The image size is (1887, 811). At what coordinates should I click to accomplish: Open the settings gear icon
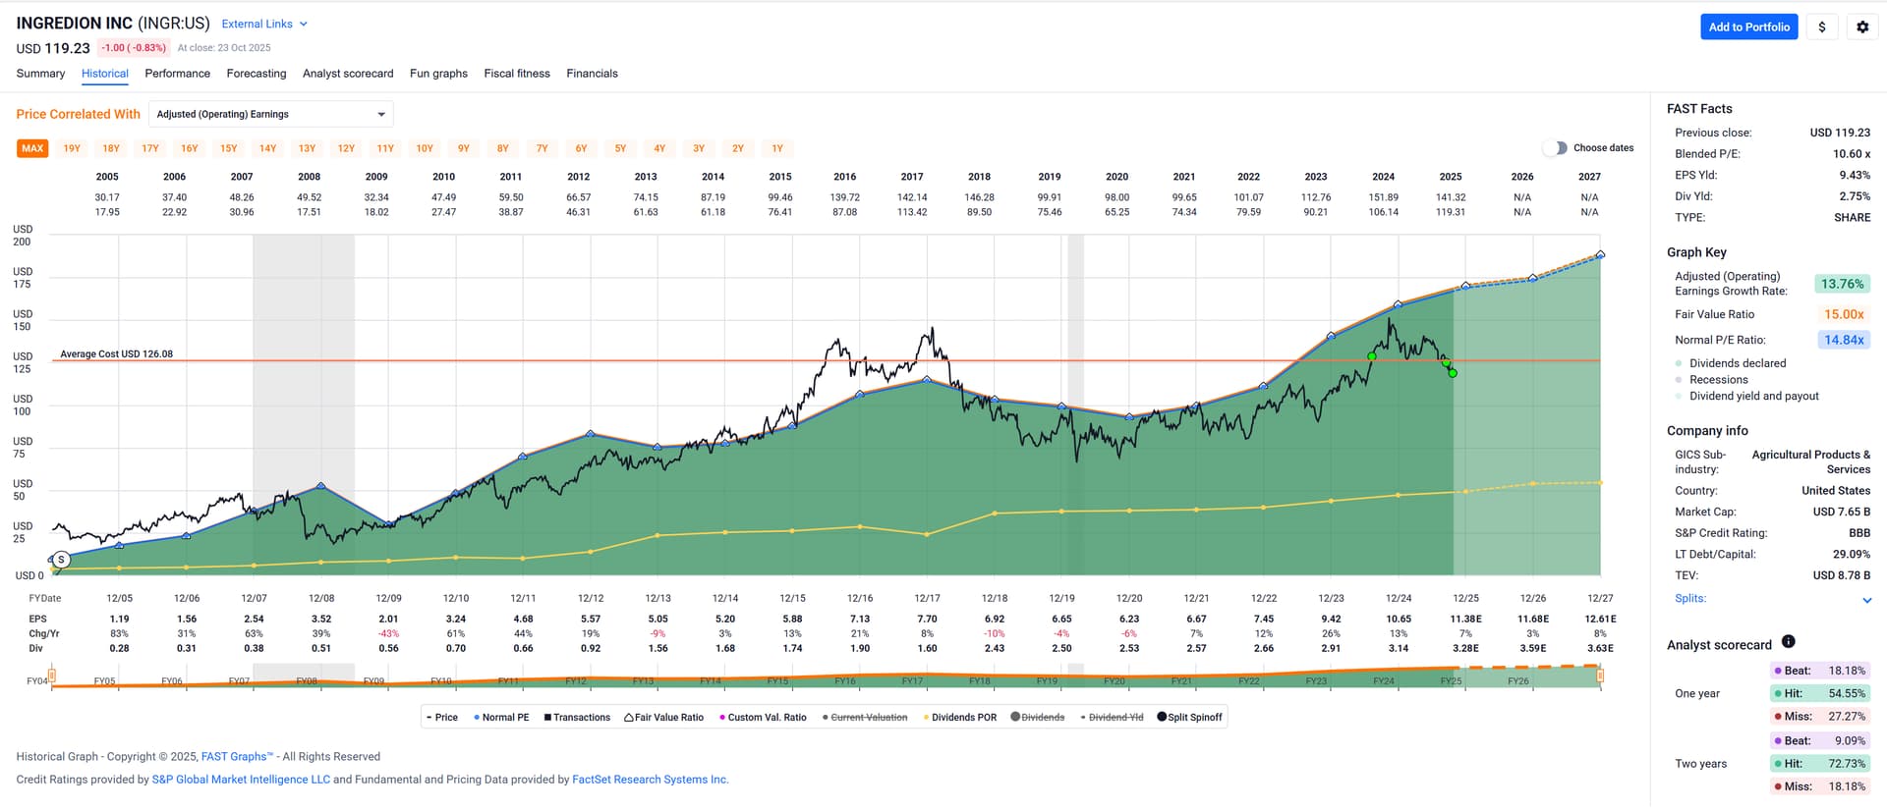[1861, 27]
